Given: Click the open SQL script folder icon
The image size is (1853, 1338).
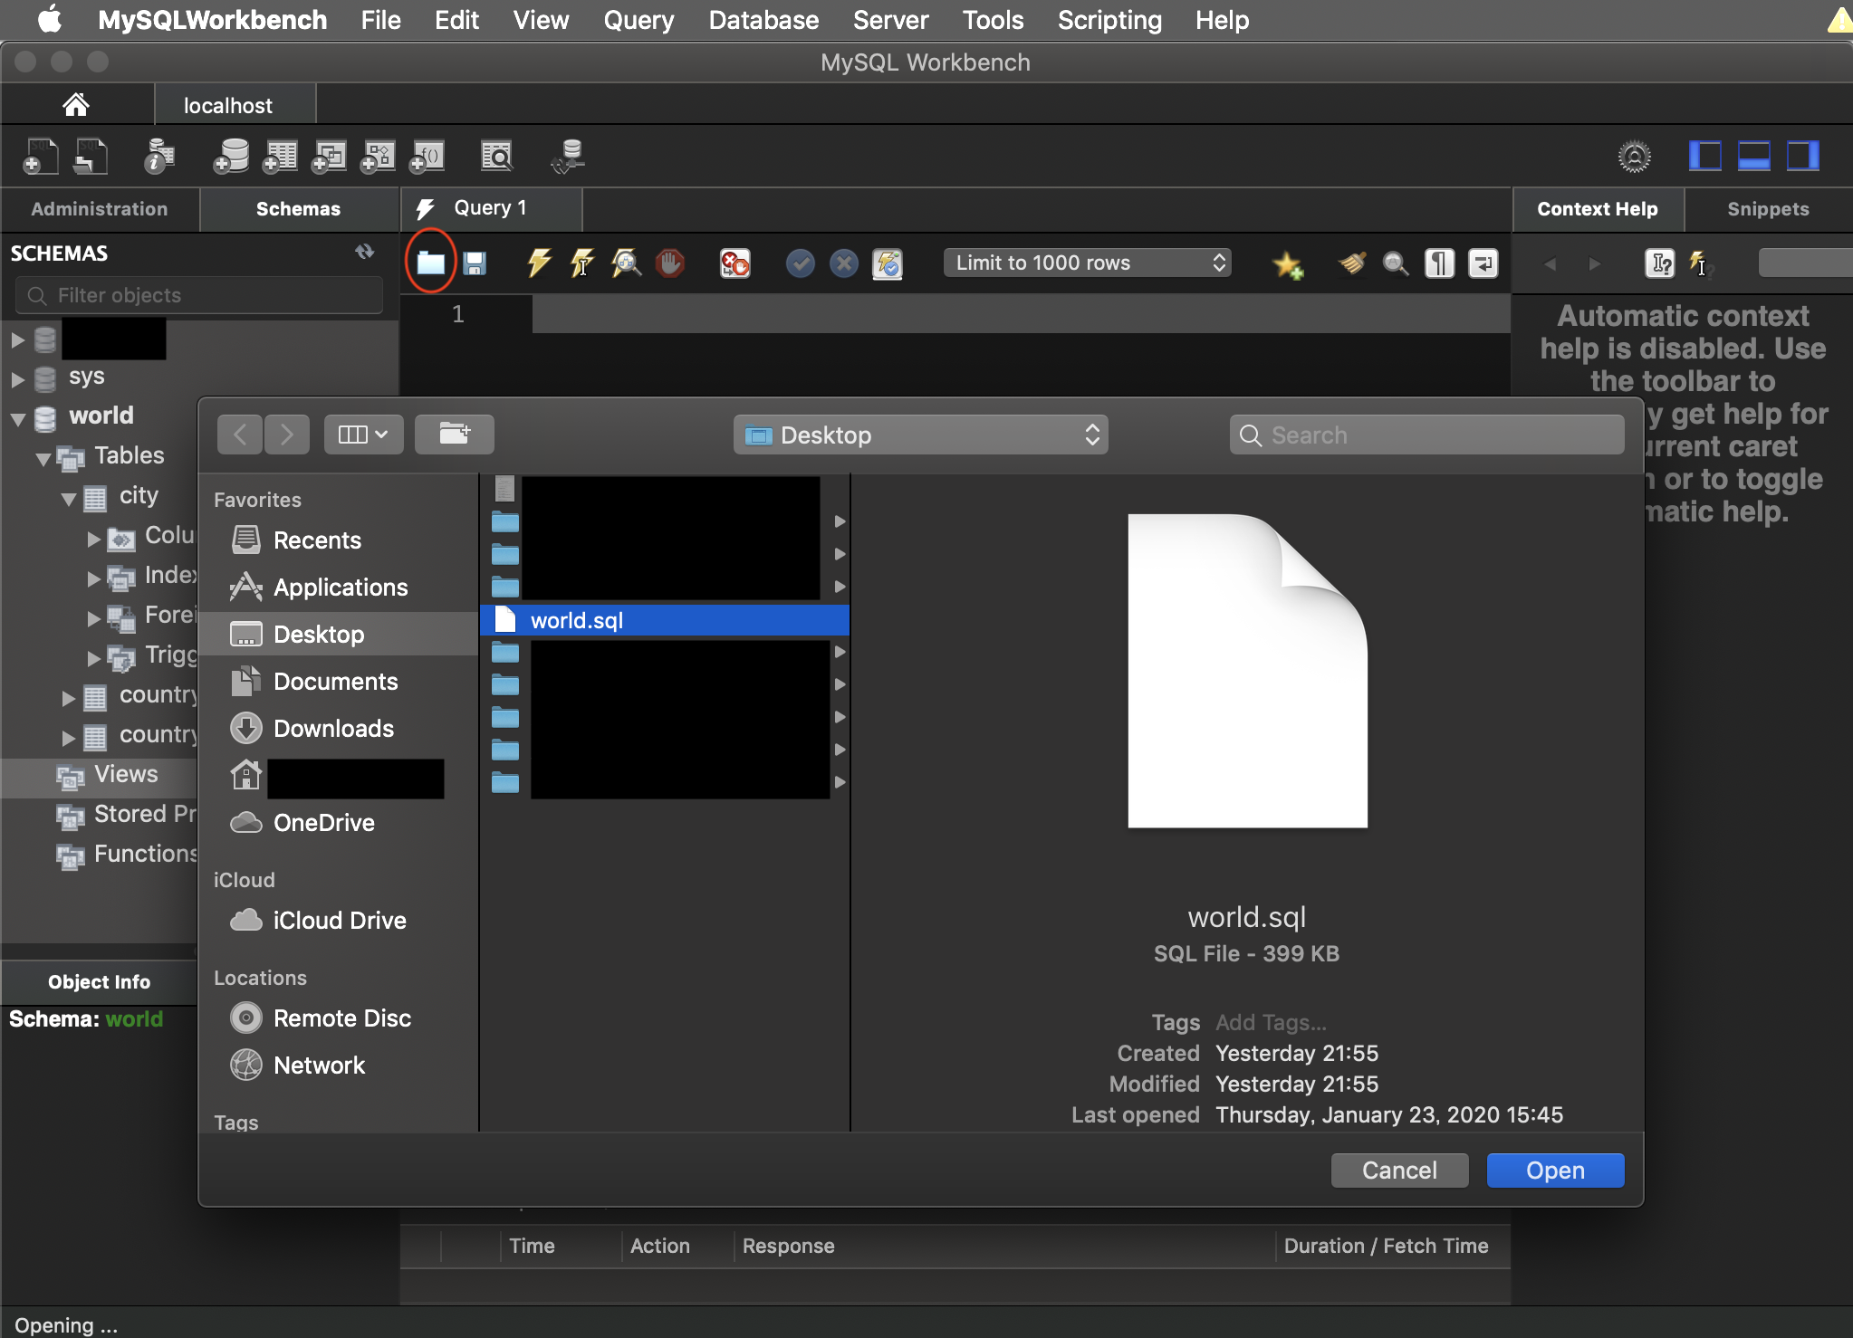Looking at the screenshot, I should (430, 263).
